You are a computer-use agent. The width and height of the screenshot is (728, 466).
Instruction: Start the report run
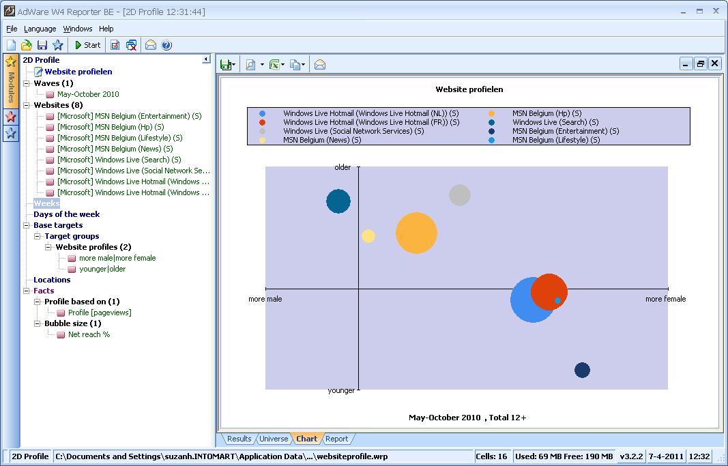pyautogui.click(x=88, y=45)
